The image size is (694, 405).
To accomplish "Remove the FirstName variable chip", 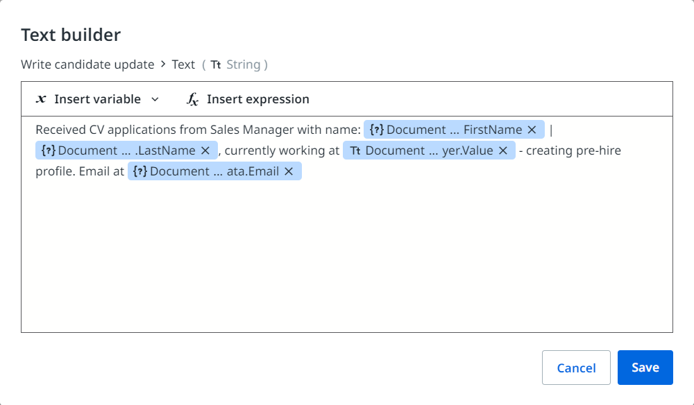I will tap(532, 130).
